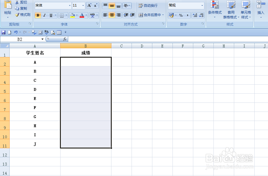
Task: Click the yellow fill color swatch
Action: pos(73,17)
